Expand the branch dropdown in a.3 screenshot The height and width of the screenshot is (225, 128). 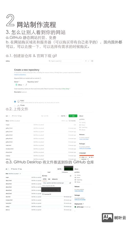tap(8, 169)
